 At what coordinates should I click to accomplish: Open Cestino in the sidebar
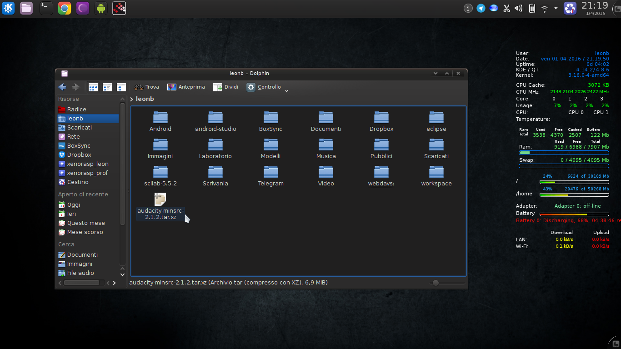[77, 182]
